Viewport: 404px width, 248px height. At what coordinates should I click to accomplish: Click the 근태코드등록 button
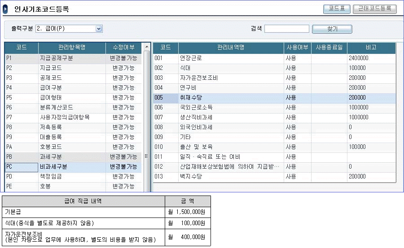(375, 9)
